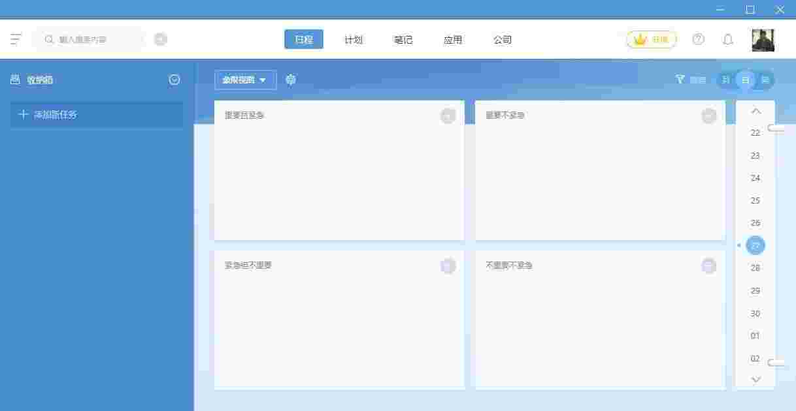Viewport: 796px width, 411px height.
Task: Switch to the 计划 tab
Action: pos(354,39)
